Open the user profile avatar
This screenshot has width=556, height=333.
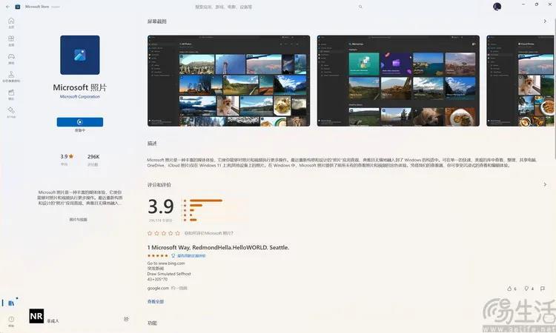pos(497,7)
